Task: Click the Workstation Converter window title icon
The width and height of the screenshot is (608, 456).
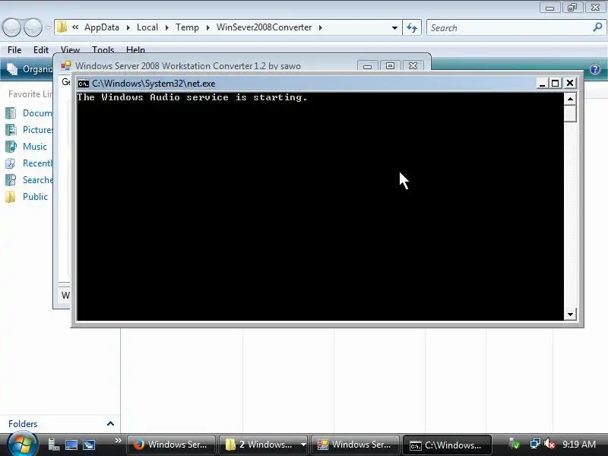Action: coord(66,65)
